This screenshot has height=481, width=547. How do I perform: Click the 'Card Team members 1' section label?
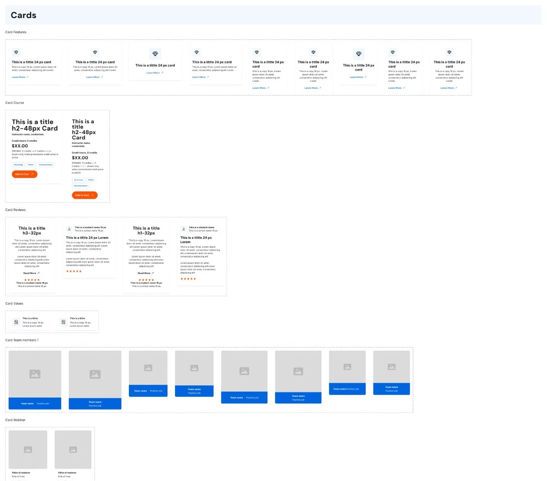(22, 340)
